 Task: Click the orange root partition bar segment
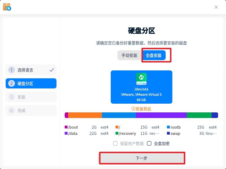(85, 115)
